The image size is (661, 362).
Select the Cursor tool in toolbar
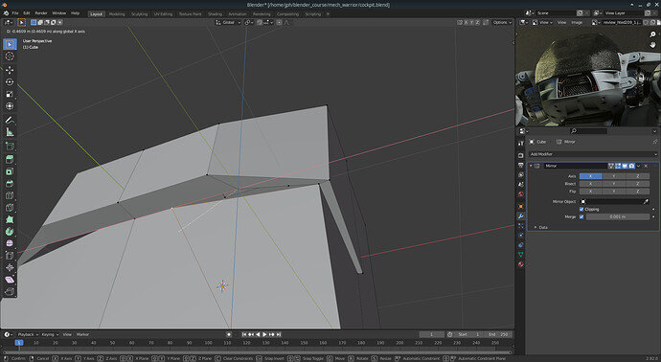pos(10,57)
